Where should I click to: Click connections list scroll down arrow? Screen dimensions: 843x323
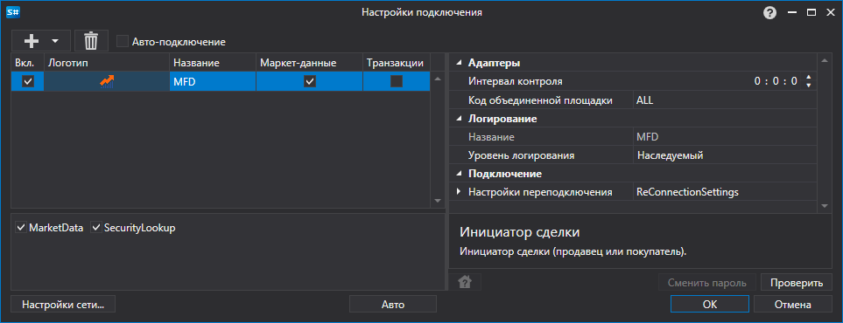tap(437, 201)
